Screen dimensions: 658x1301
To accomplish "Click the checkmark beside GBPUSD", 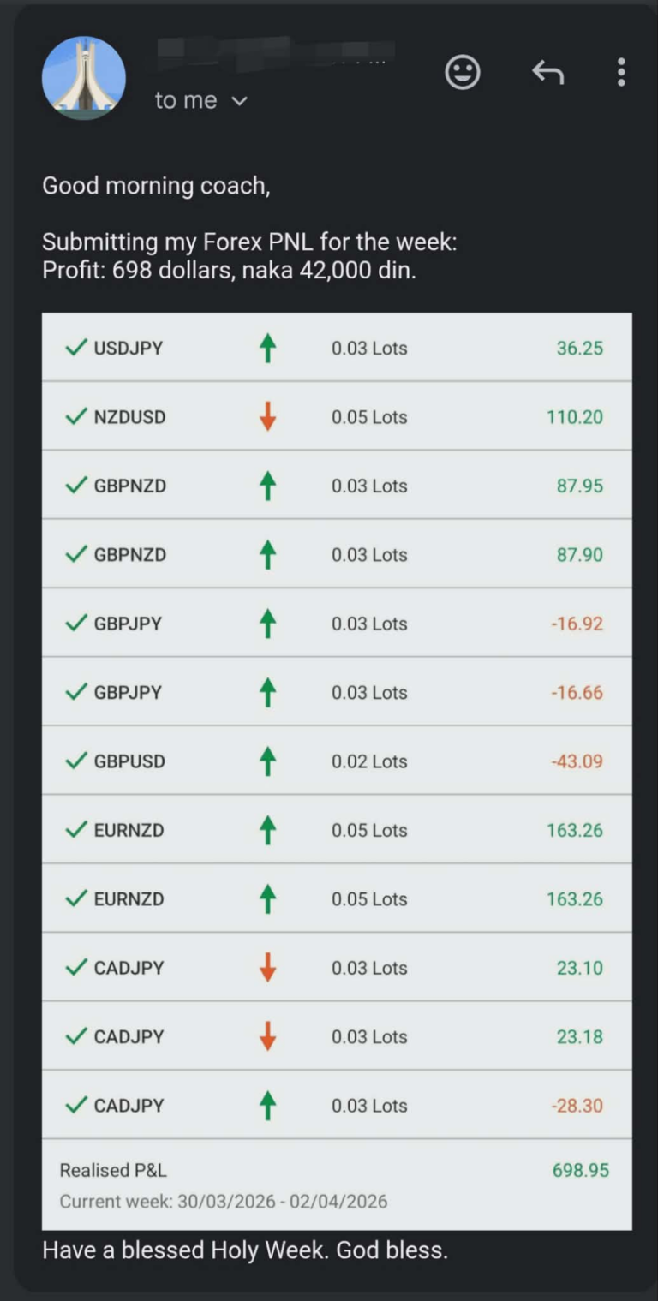I will [76, 761].
